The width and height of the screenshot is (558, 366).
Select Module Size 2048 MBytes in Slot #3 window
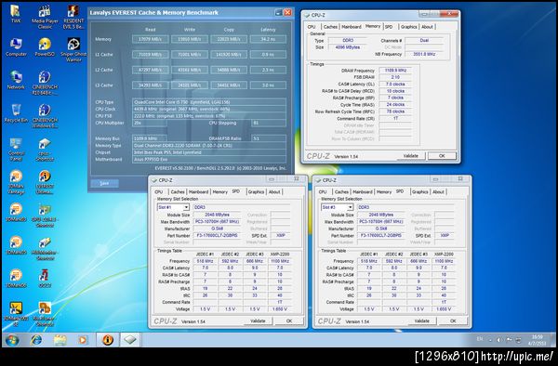click(381, 215)
